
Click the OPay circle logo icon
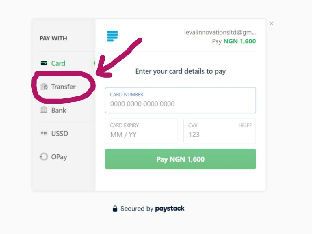(44, 157)
